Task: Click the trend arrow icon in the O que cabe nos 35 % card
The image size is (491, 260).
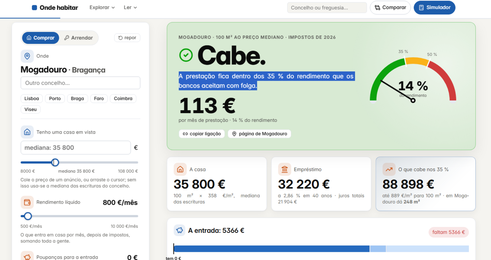Action: (x=389, y=169)
